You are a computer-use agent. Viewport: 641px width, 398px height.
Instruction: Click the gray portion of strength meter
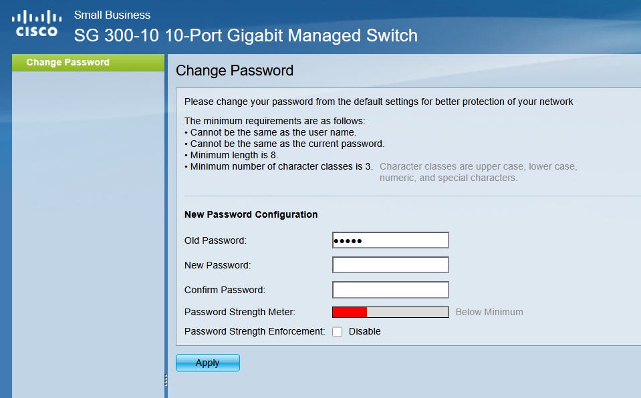pos(408,312)
